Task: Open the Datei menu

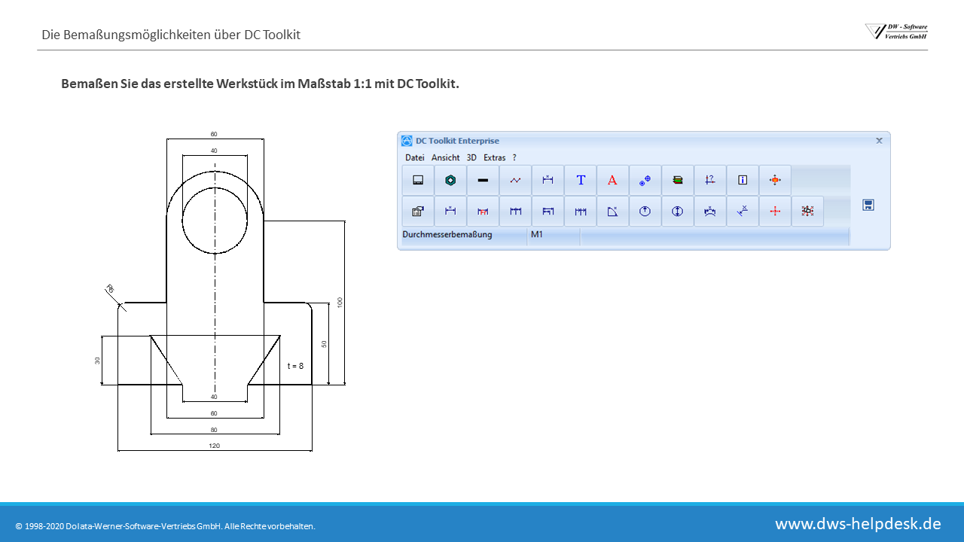Action: [x=415, y=157]
